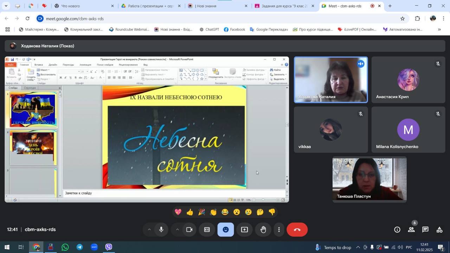The height and width of the screenshot is (253, 450).
Task: Click the present screen share icon
Action: [x=244, y=230]
